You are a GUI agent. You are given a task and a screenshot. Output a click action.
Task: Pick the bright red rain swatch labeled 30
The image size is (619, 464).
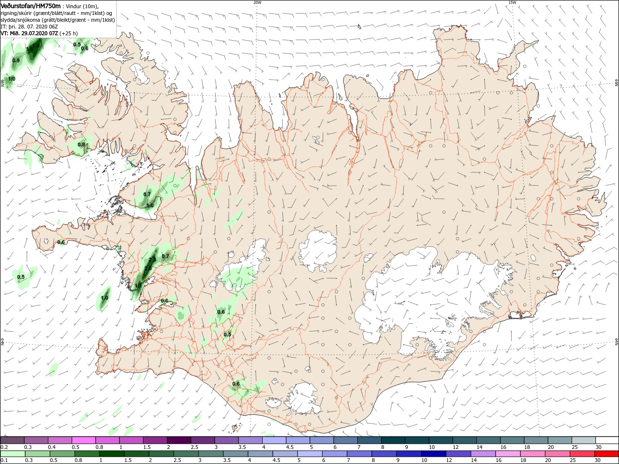pyautogui.click(x=606, y=454)
